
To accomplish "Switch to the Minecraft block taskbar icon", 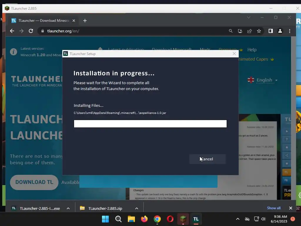I will [183, 219].
